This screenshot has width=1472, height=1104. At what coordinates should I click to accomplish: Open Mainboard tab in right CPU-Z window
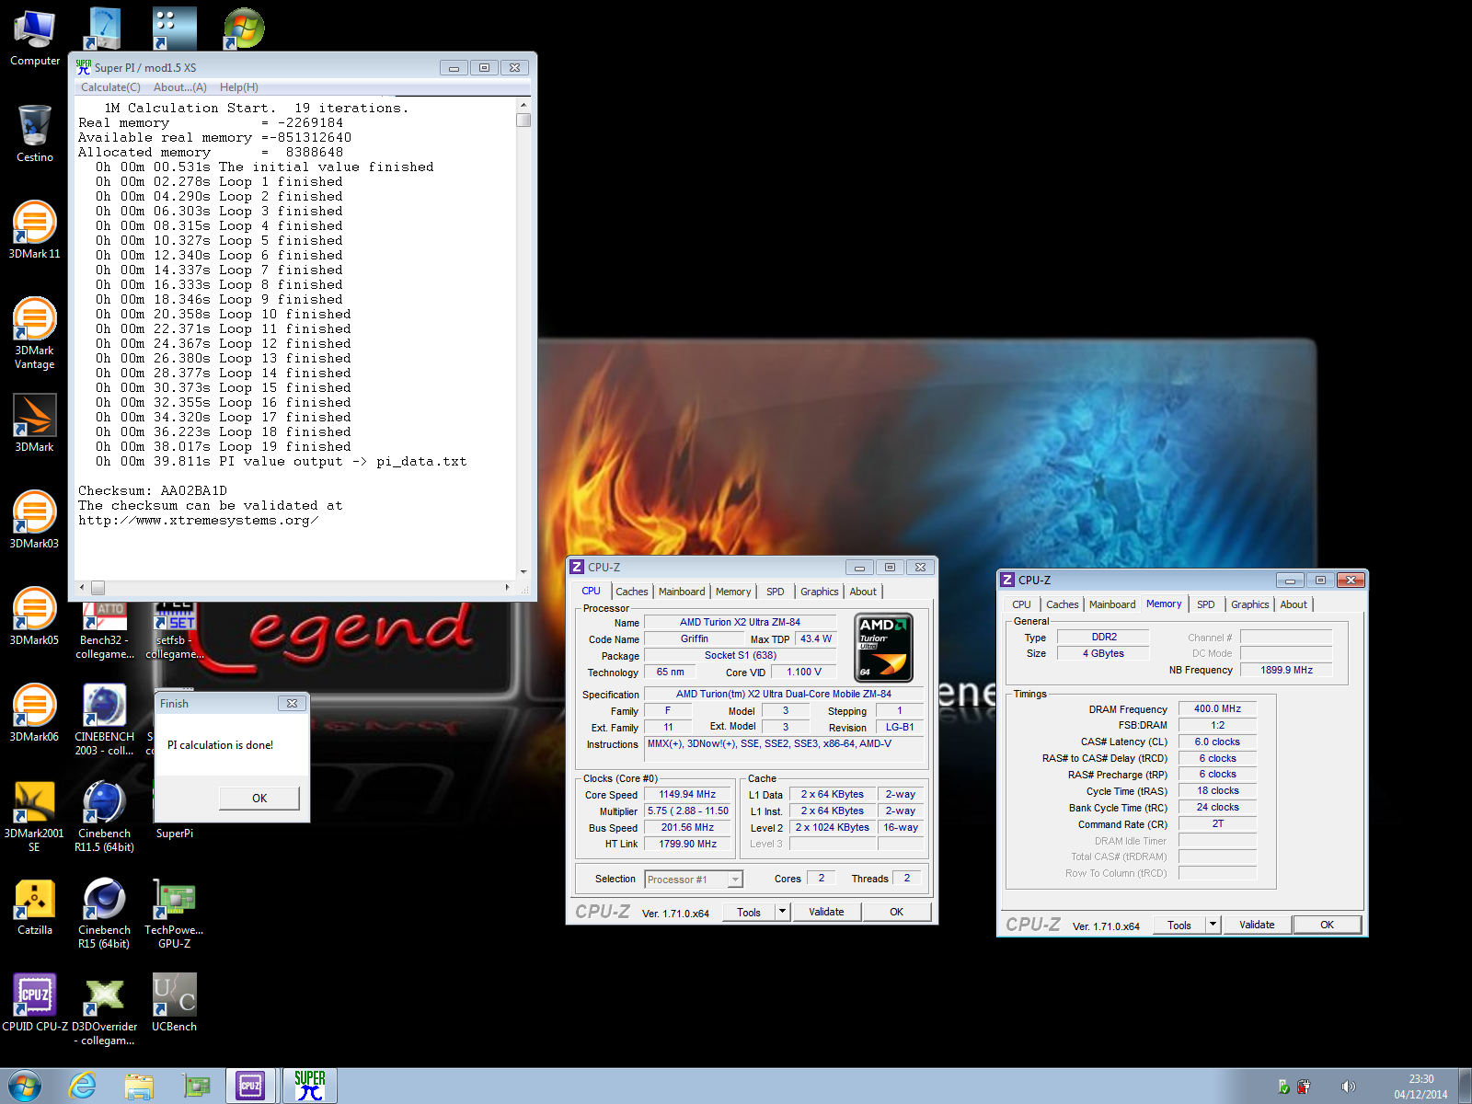(x=1112, y=604)
